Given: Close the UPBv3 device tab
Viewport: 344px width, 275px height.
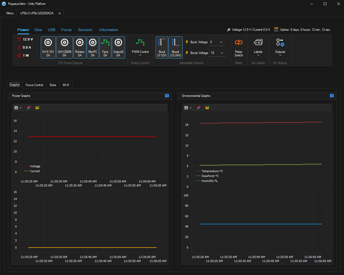Looking at the screenshot, I should pyautogui.click(x=59, y=13).
